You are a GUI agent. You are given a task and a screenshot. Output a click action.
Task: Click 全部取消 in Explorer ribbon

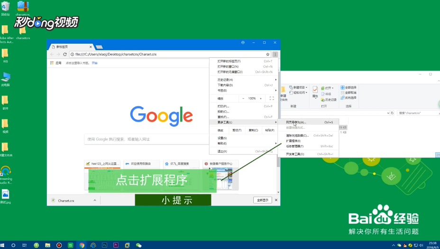pos(348,92)
